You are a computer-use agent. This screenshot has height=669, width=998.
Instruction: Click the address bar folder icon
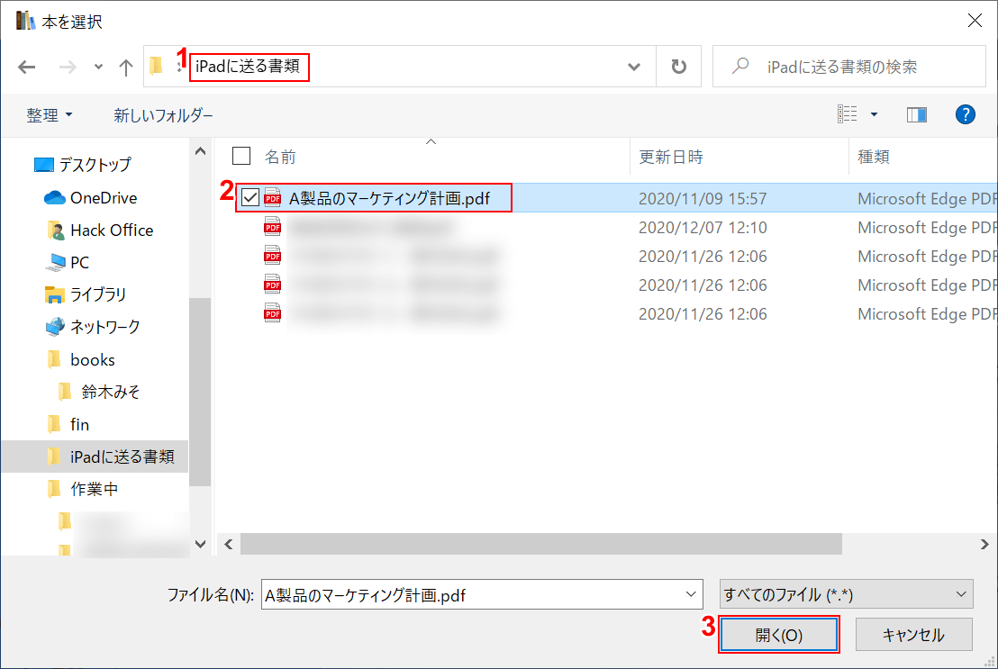(156, 66)
